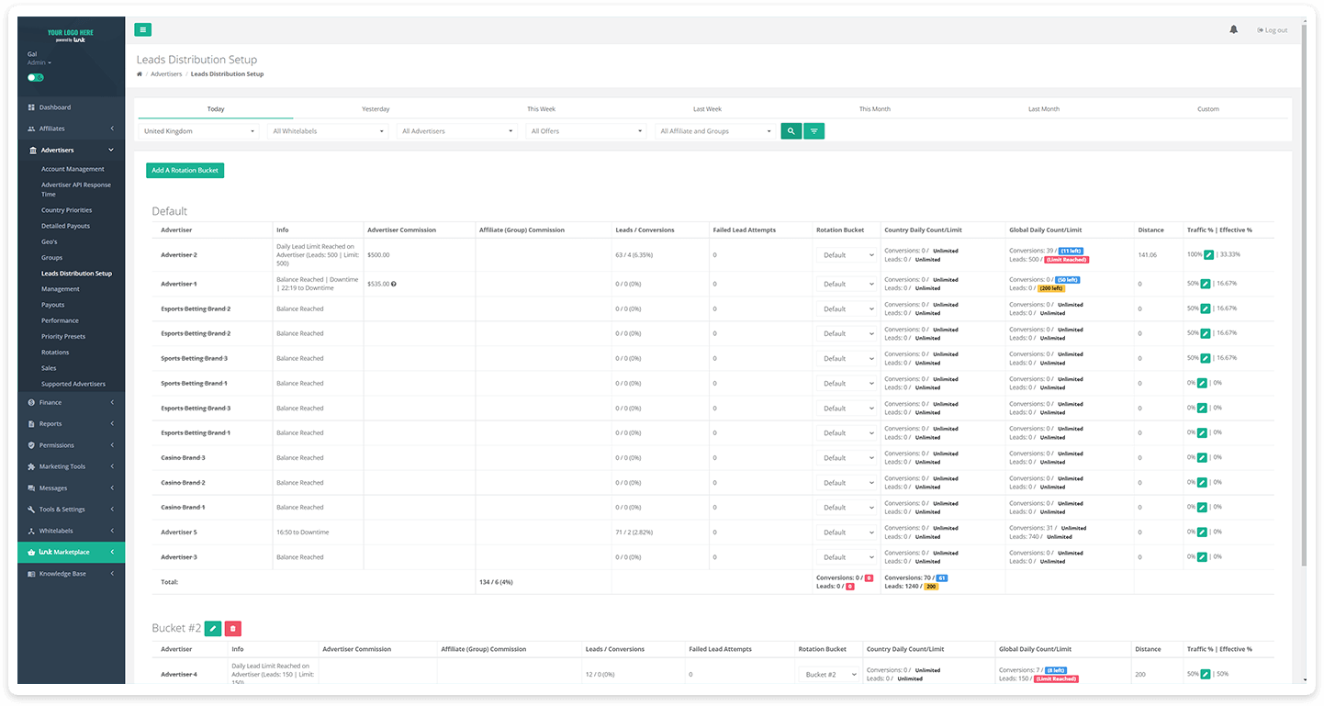
Task: Expand the Permissions sidebar menu
Action: (x=71, y=445)
